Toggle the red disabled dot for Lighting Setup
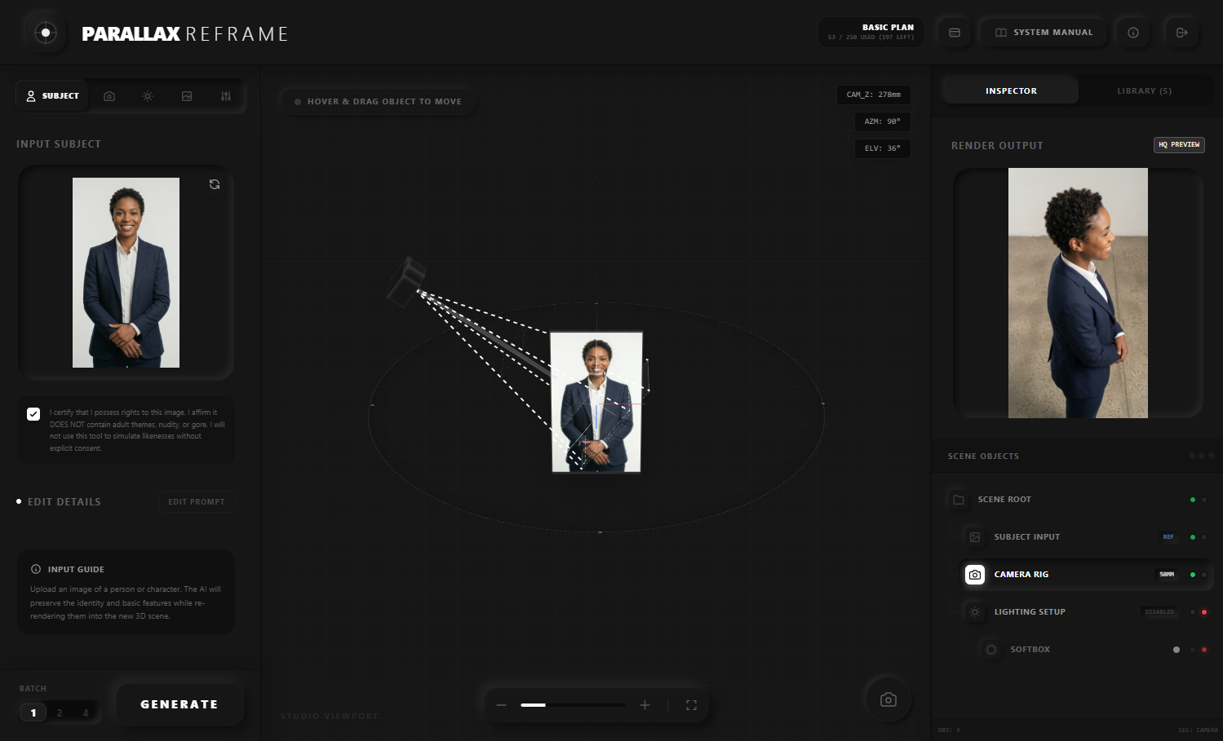This screenshot has width=1223, height=741. click(1204, 612)
